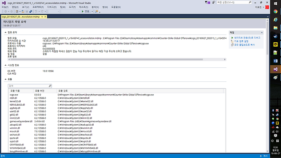The width and height of the screenshot is (281, 158).
Task: Click the save toolbar icon
Action: 27,11
